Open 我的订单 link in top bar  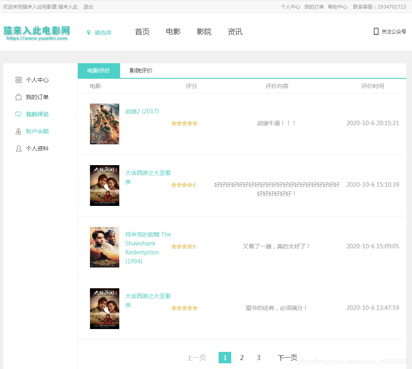[x=314, y=7]
